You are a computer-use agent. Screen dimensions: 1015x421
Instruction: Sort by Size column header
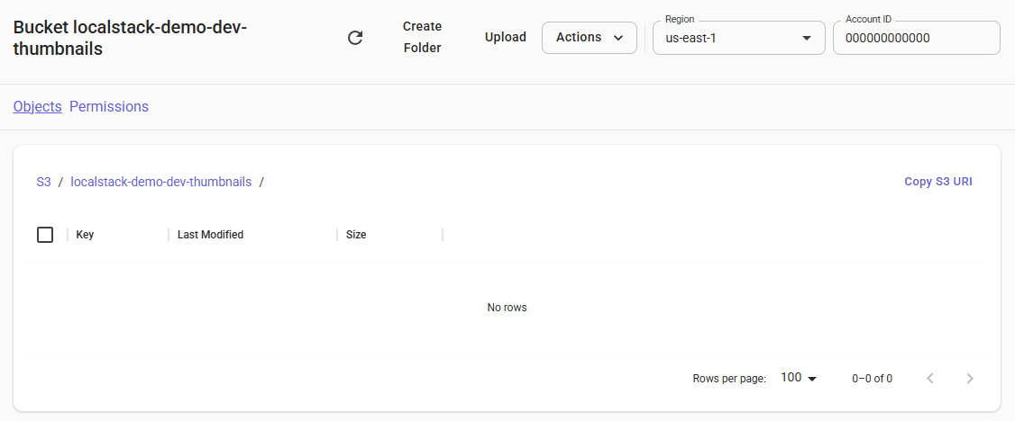(356, 235)
